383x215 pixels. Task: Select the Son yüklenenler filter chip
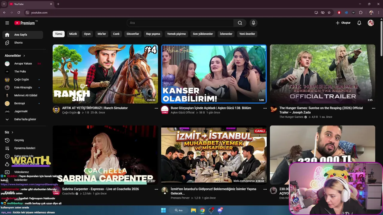pyautogui.click(x=203, y=34)
